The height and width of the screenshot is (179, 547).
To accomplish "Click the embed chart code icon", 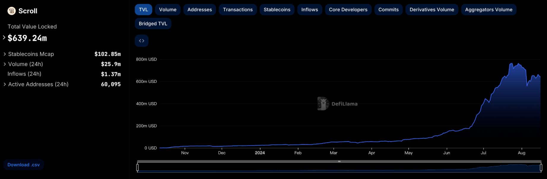I will point(142,41).
